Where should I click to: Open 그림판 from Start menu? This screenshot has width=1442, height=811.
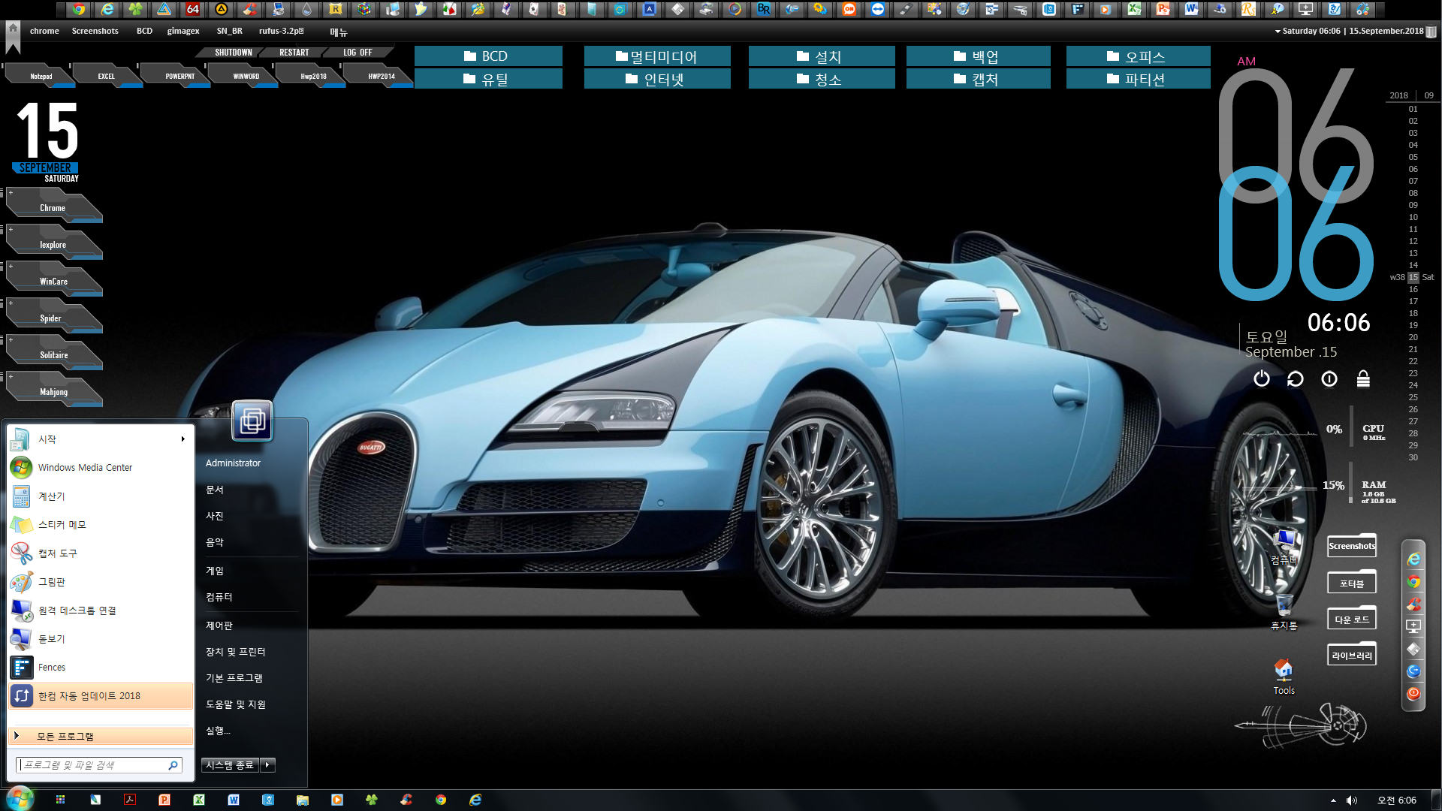coord(101,581)
